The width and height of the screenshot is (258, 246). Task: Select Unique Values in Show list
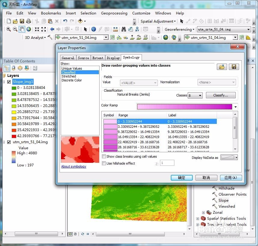(72, 68)
